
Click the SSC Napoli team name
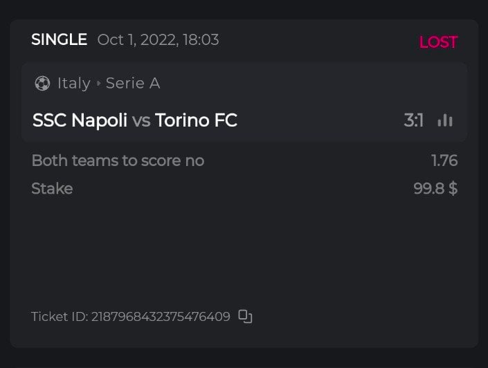[x=80, y=120]
